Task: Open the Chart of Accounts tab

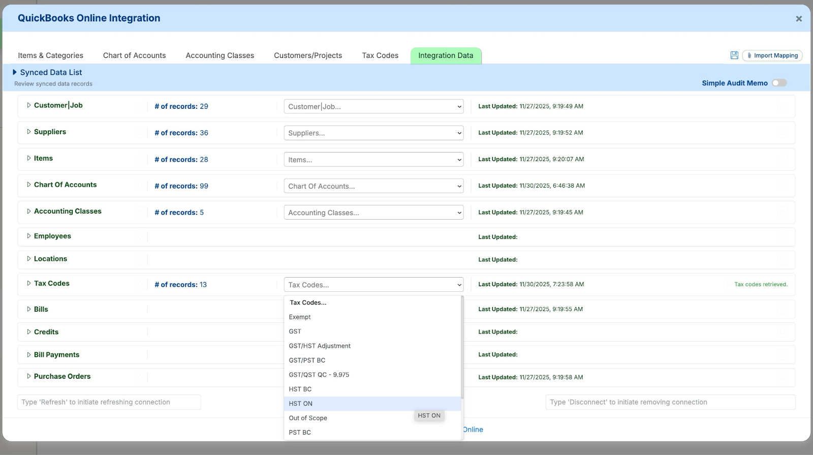Action: coord(134,55)
